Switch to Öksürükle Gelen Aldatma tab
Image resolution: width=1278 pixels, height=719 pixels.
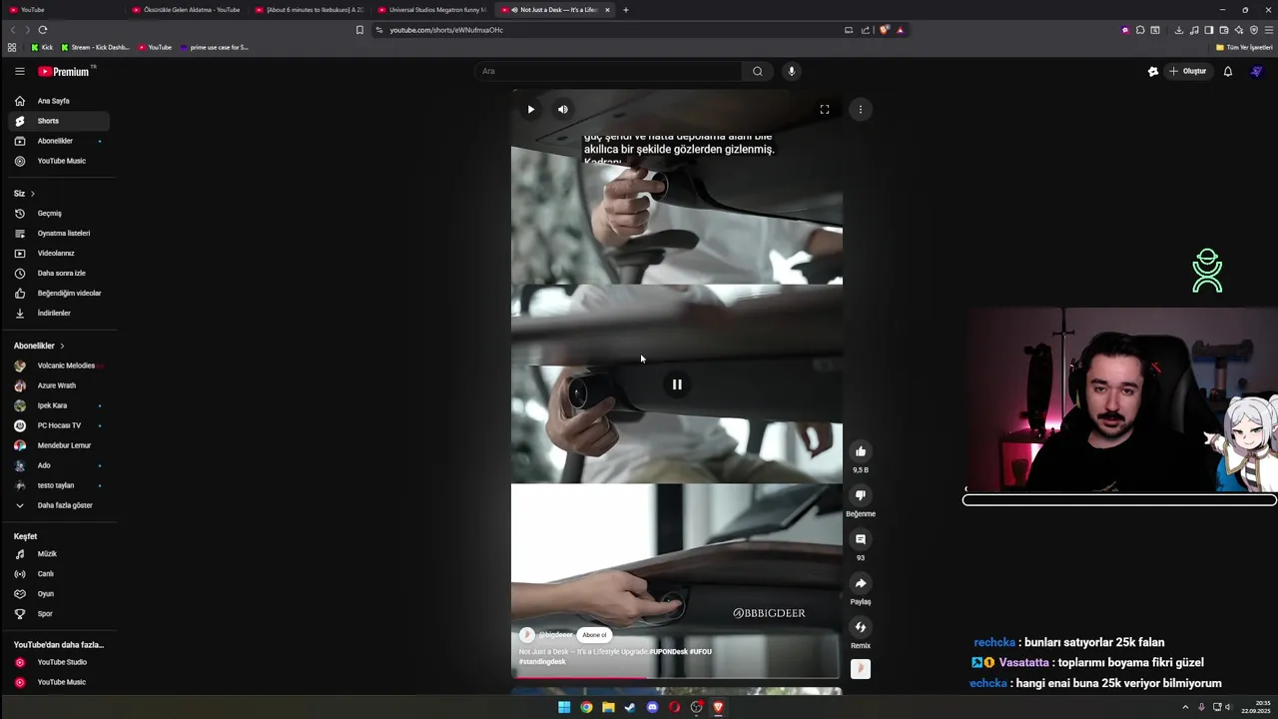[x=186, y=10]
